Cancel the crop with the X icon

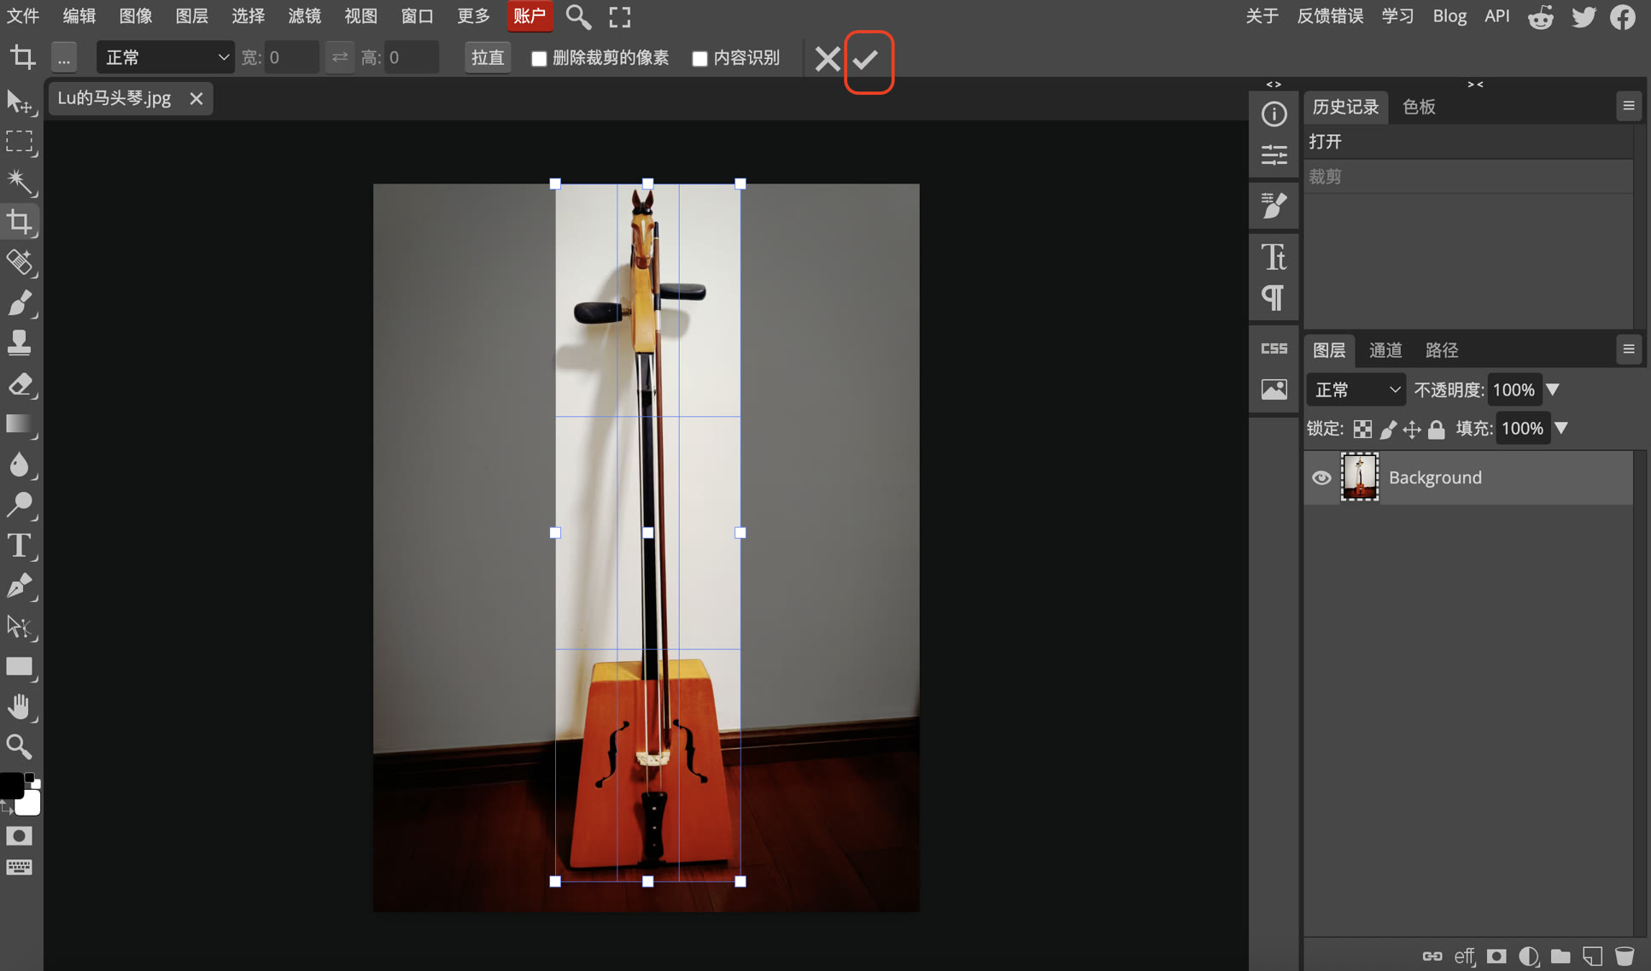pos(826,59)
